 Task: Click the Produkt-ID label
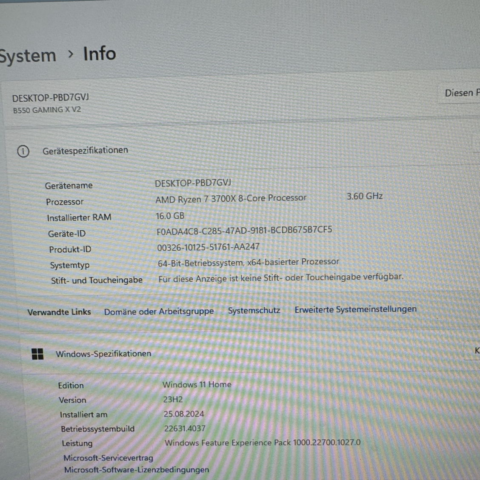pyautogui.click(x=70, y=249)
